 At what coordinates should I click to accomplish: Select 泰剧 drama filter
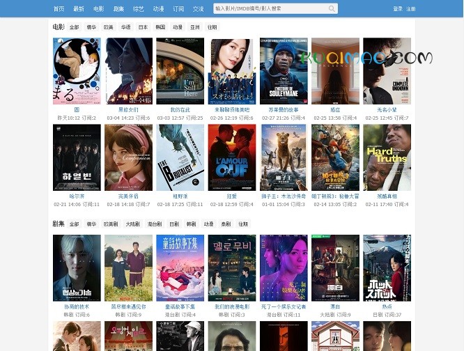(226, 224)
